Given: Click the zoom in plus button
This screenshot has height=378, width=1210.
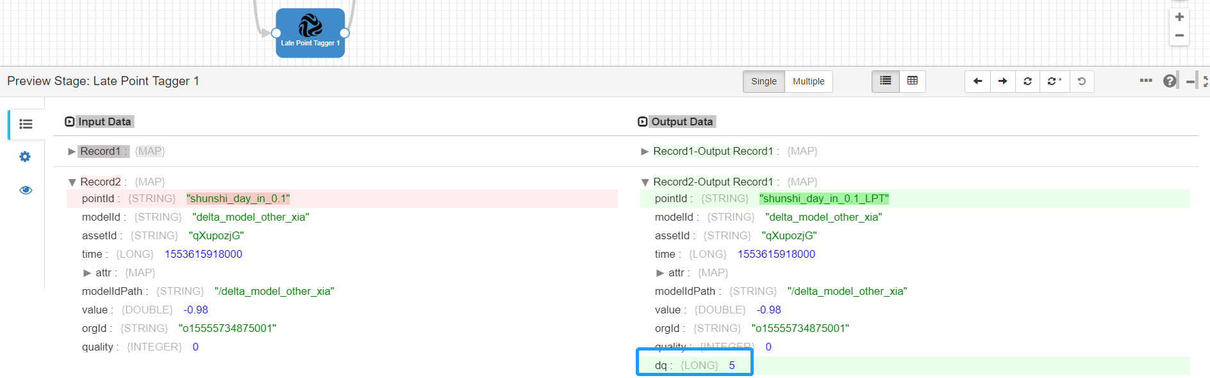Looking at the screenshot, I should tap(1179, 17).
